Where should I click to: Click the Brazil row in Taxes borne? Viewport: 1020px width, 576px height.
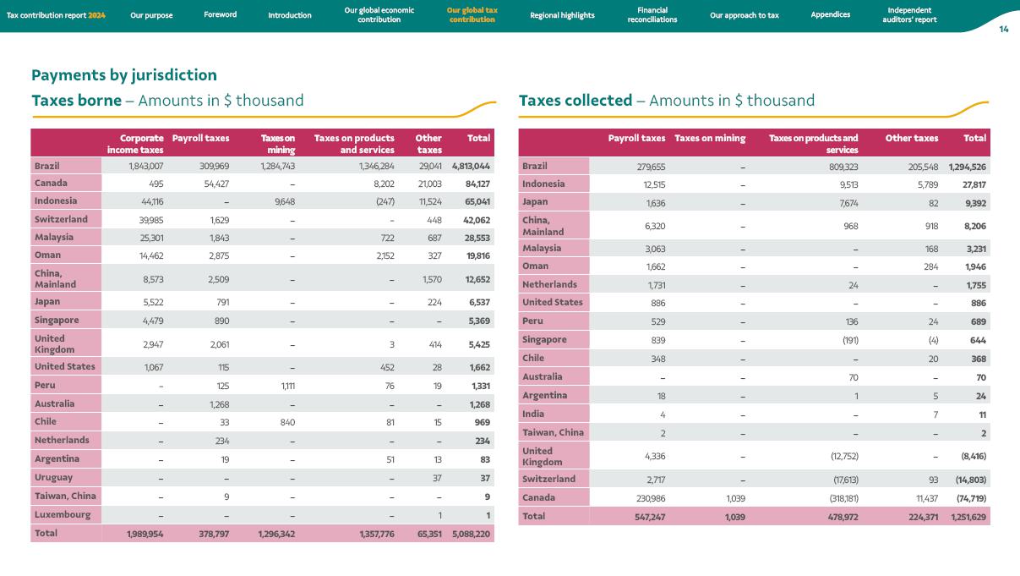click(47, 166)
